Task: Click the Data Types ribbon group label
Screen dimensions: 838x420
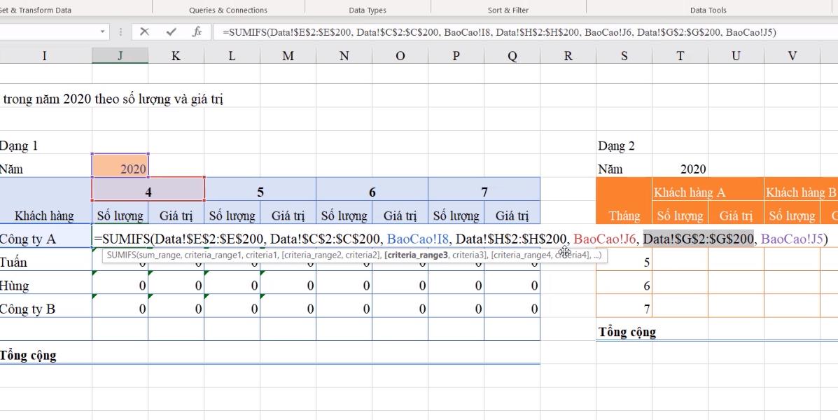Action: tap(368, 10)
